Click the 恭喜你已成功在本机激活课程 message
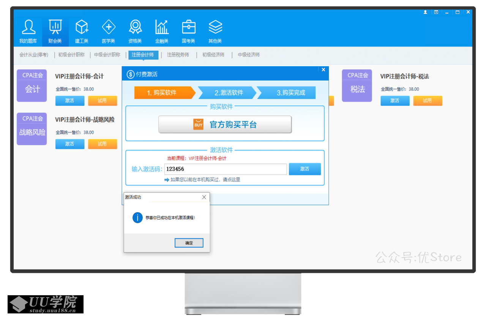Screen dimensions: 486x321 point(170,218)
